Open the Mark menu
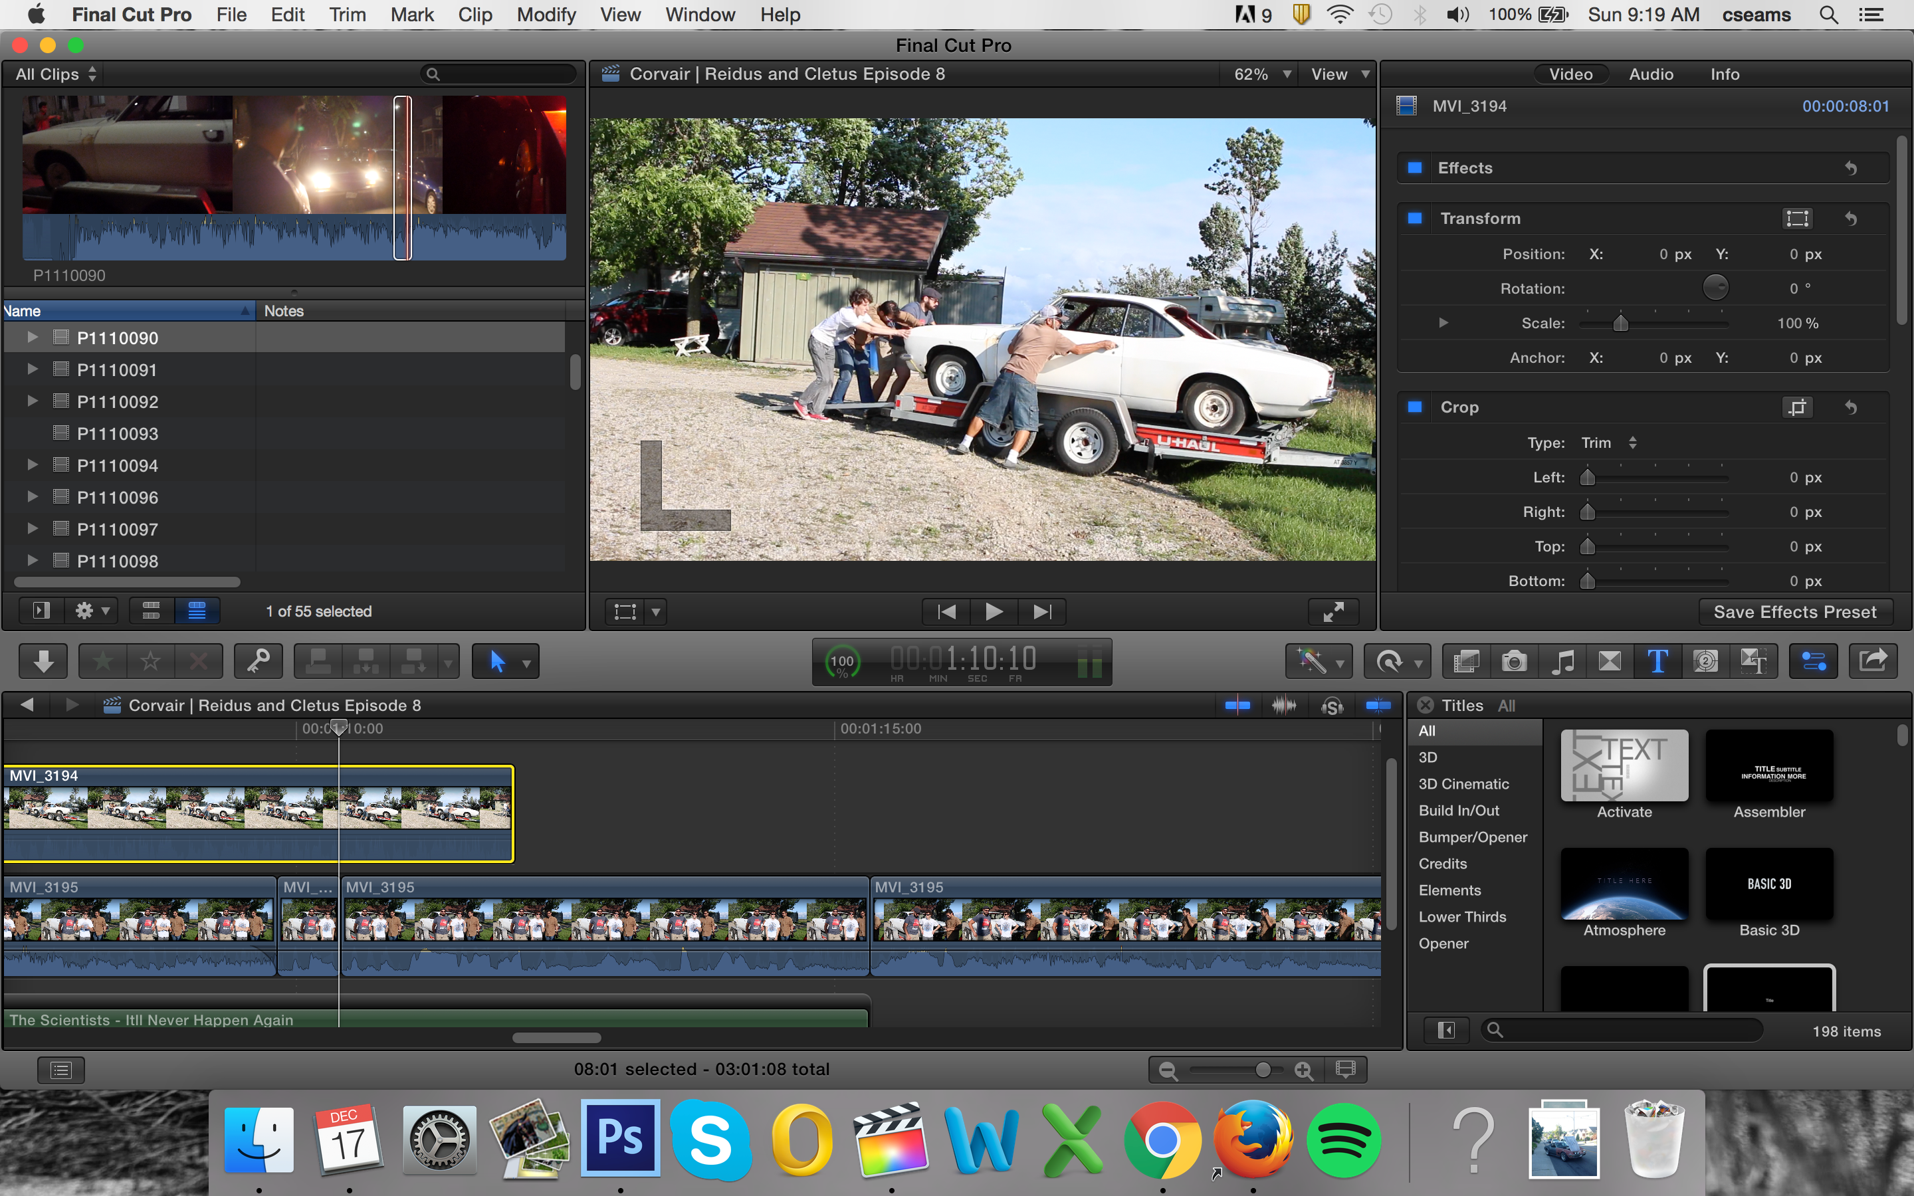This screenshot has width=1914, height=1196. point(412,15)
